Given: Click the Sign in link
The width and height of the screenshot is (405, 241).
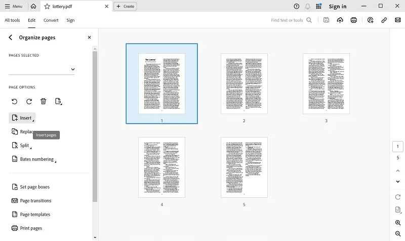Looking at the screenshot, I should (x=337, y=6).
